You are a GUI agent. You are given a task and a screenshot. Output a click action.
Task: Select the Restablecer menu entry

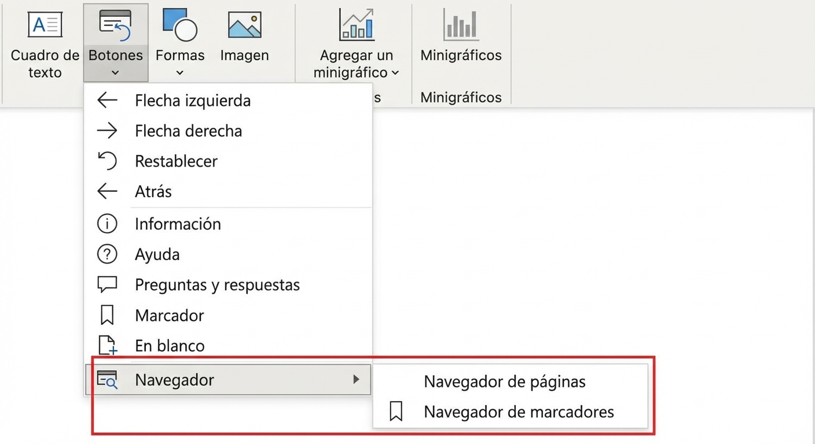click(228, 161)
